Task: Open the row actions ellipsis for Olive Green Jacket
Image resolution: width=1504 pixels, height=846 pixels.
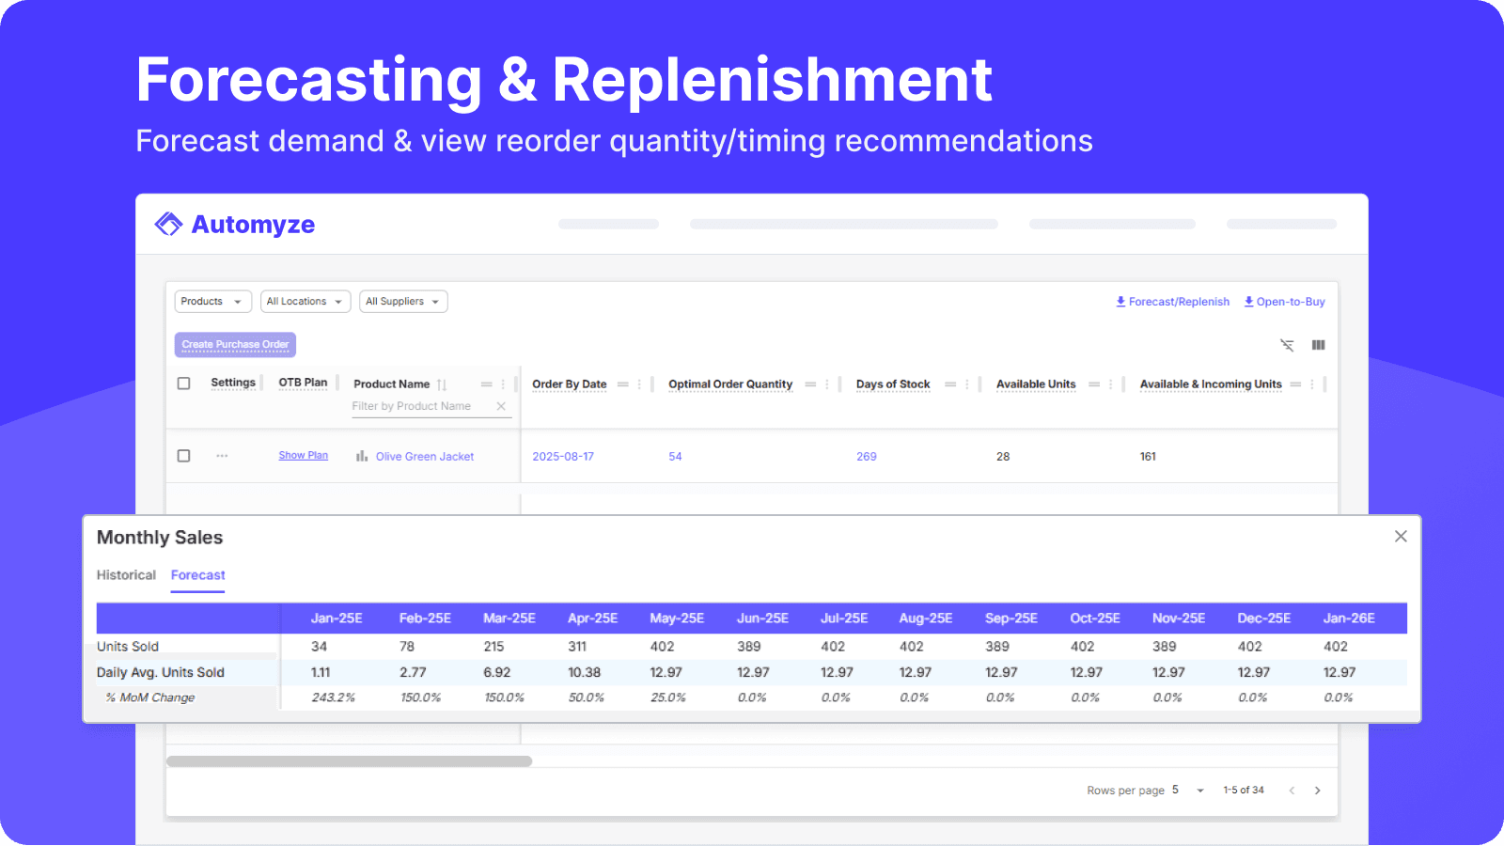Action: coord(222,456)
